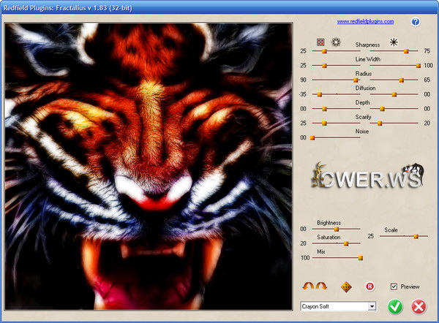This screenshot has width=439, height=323.
Task: Click the left Sharpness slider handle
Action: point(324,51)
